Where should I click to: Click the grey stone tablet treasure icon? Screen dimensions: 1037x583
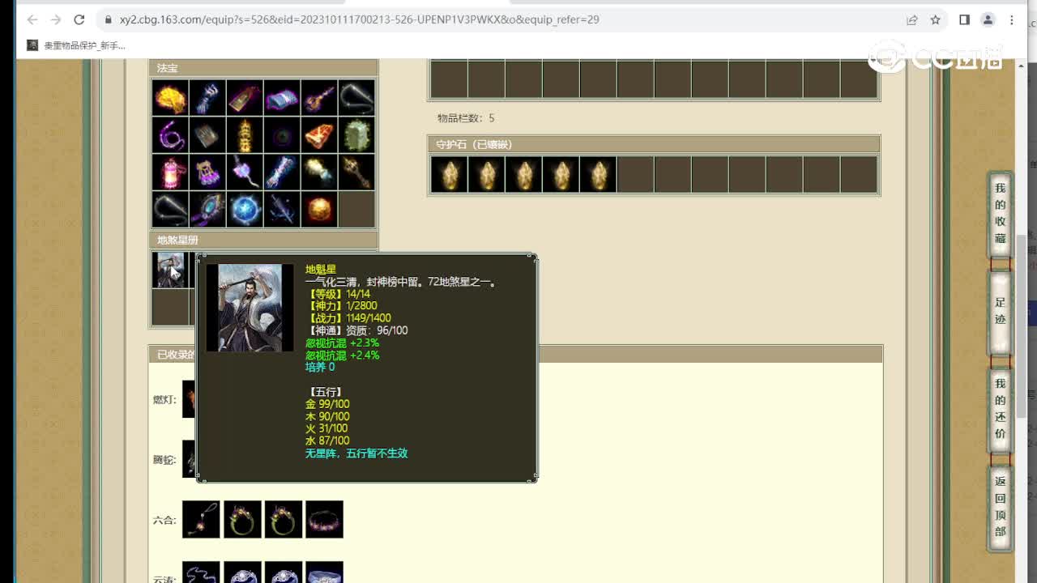coord(207,134)
